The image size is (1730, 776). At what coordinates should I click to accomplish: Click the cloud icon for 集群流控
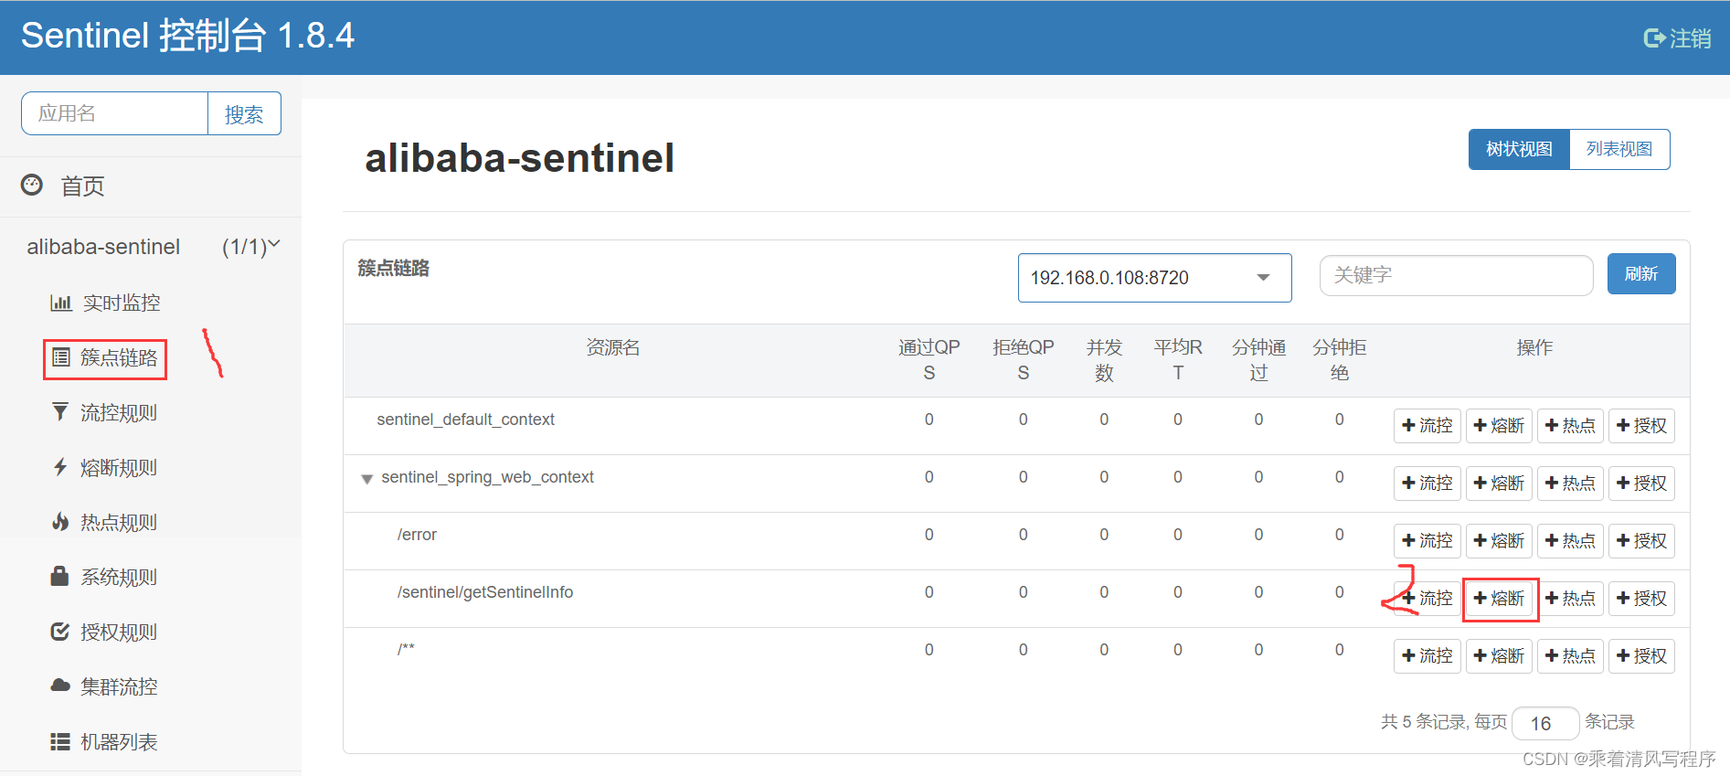click(x=60, y=686)
